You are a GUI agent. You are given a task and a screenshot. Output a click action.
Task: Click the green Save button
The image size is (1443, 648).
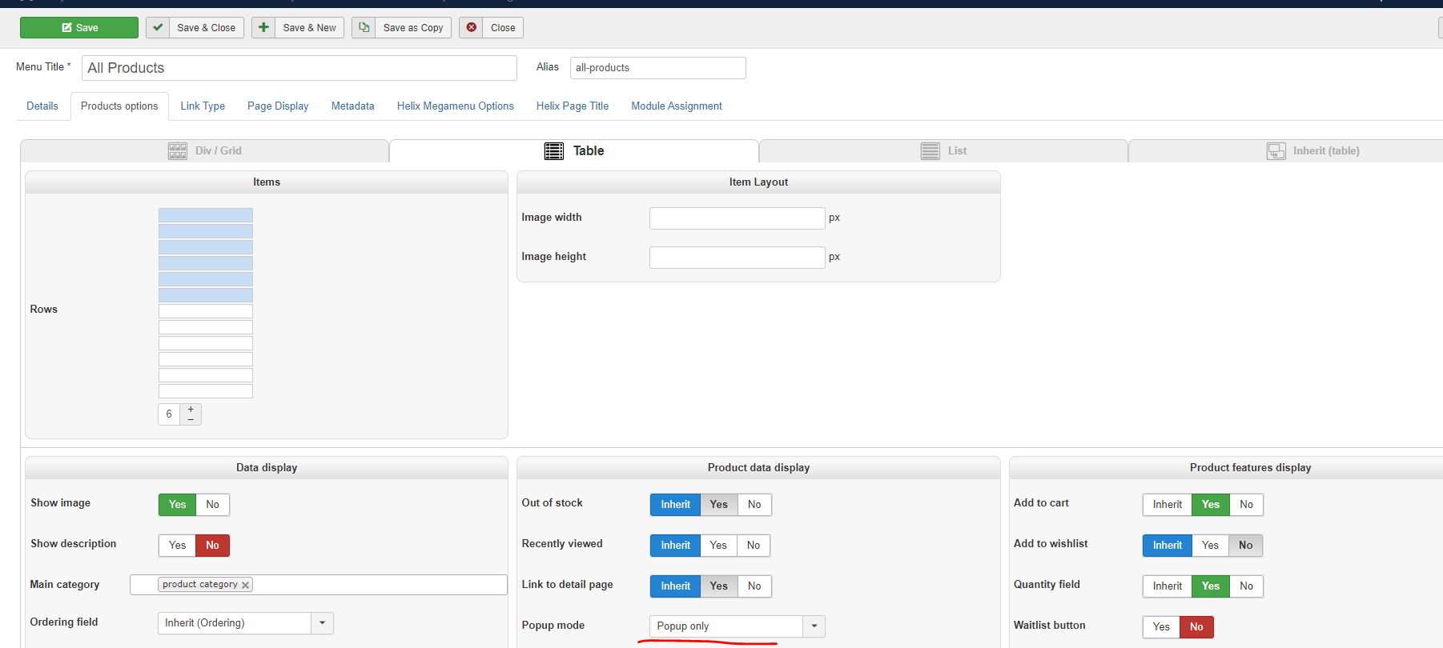pos(79,28)
